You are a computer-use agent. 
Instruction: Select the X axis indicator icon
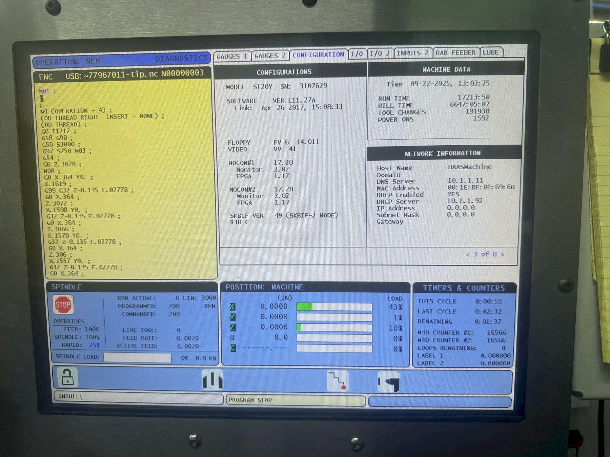232,307
